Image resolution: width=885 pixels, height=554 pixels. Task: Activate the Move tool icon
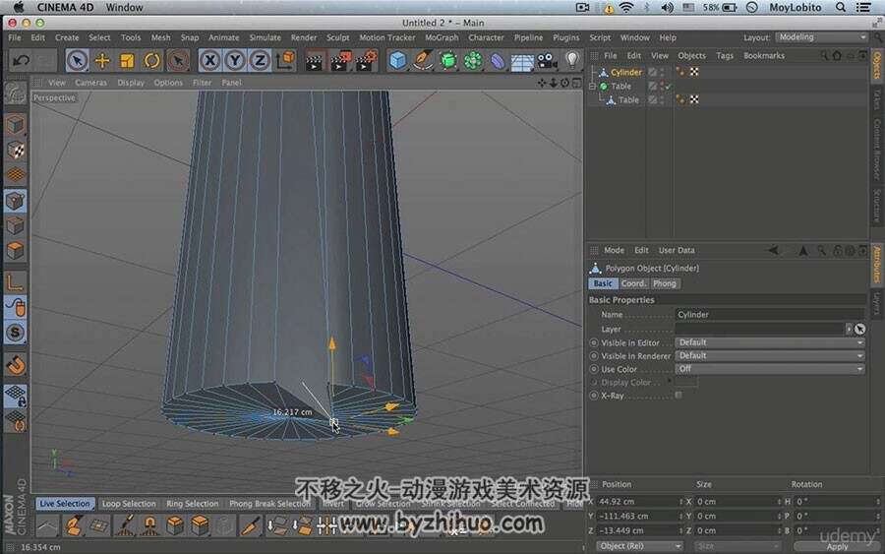pos(102,60)
